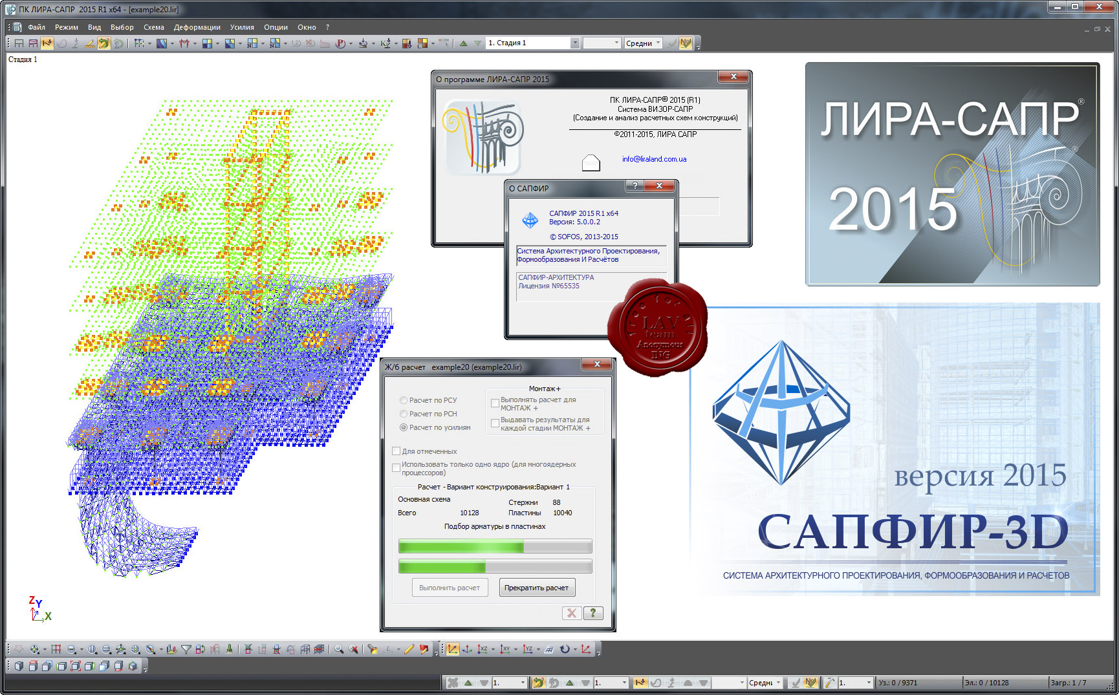The height and width of the screenshot is (695, 1119).
Task: Click the red X cancel button in Ж/б расчет dialog
Action: click(x=572, y=613)
